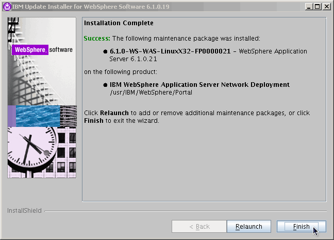Maximize the Update Installer window
Screen dimensions: 334x240
click(317, 6)
